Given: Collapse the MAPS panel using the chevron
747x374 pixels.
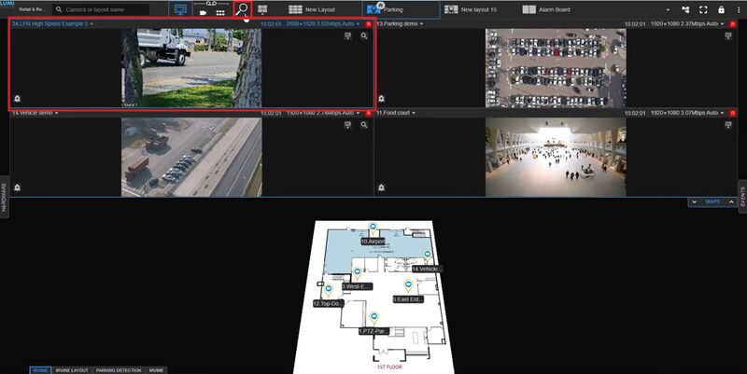Looking at the screenshot, I should point(694,201).
